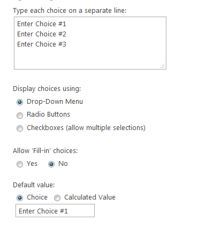The image size is (199, 229).
Task: Click the 'Allow Fill-in choices:' label
Action: click(45, 151)
